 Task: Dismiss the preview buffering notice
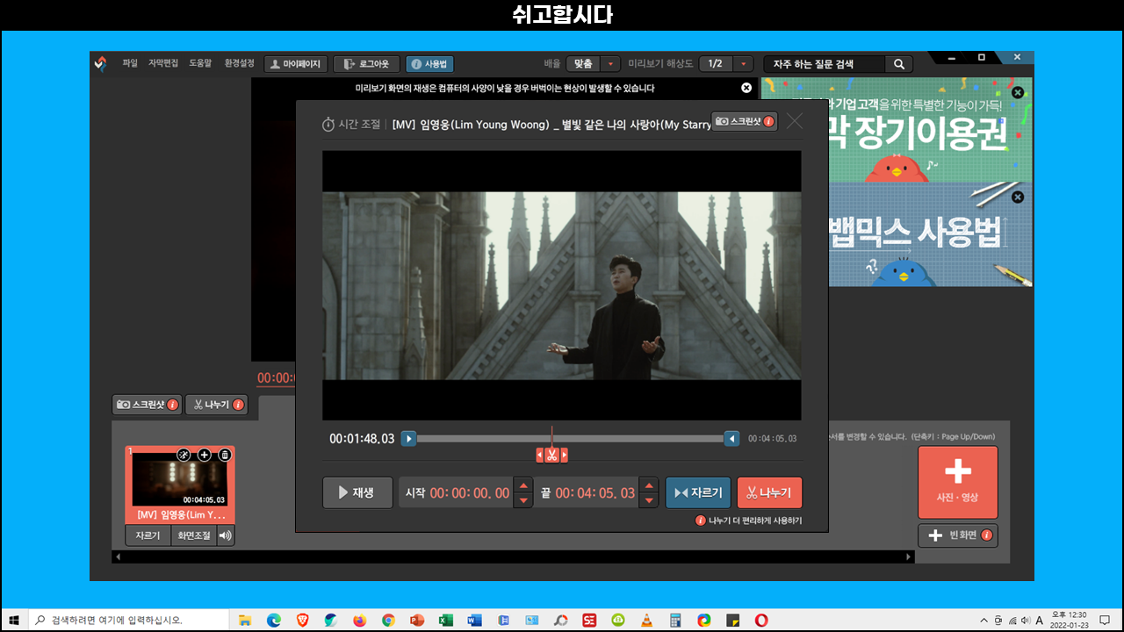point(746,88)
